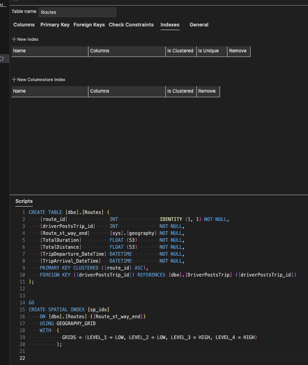308x365 pixels.
Task: Switch to the General tab
Action: [x=199, y=25]
